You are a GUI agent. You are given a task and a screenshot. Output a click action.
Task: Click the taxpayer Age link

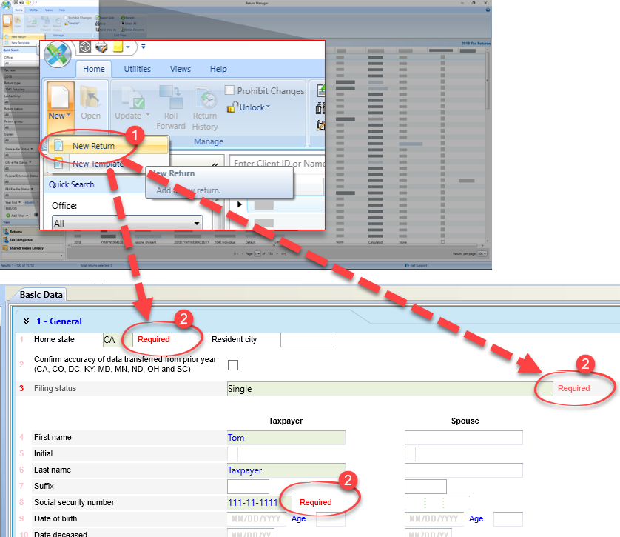click(299, 518)
